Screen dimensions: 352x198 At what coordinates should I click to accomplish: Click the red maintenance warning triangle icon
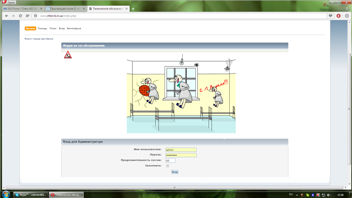[68, 55]
